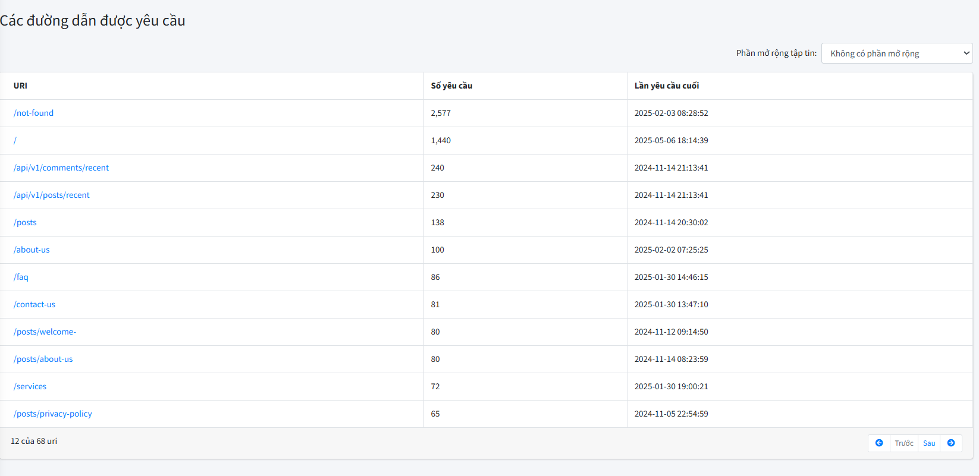
Task: Open the /posts/about-us link
Action: coord(43,359)
